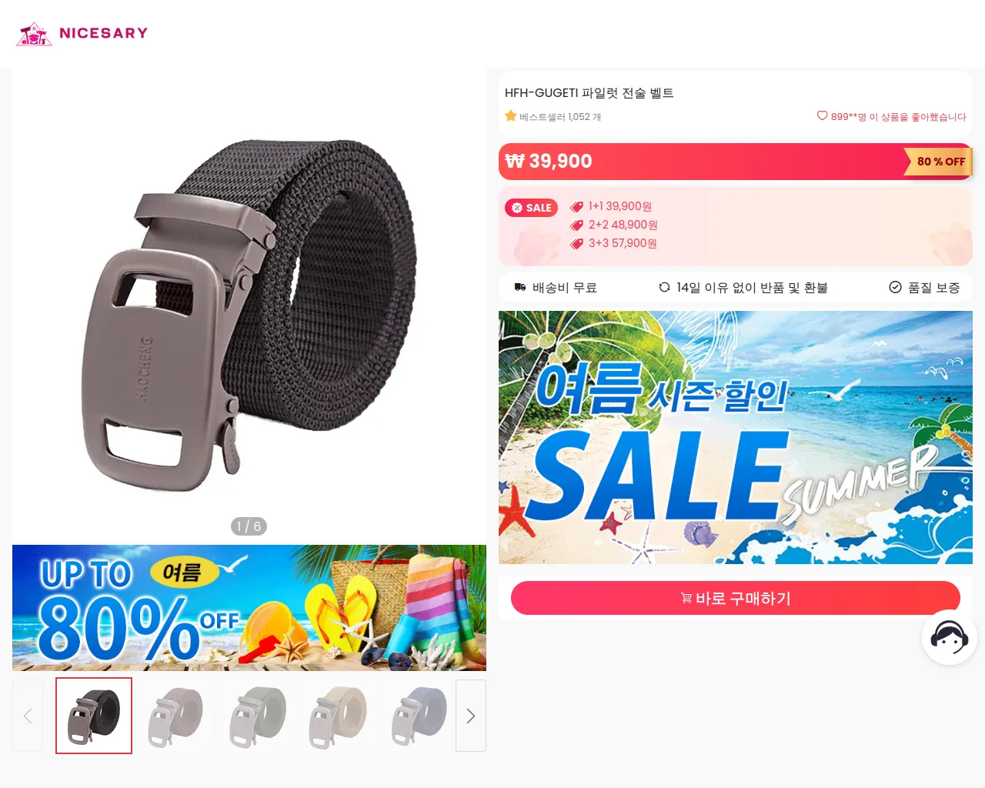
Task: Click the heart like icon
Action: [822, 116]
